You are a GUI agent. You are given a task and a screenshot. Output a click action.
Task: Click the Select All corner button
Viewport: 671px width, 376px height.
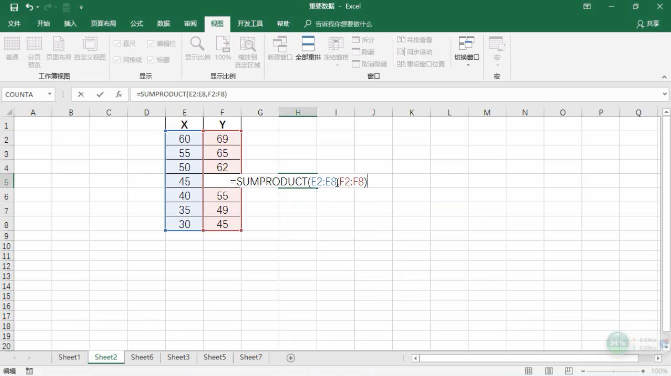(x=7, y=113)
